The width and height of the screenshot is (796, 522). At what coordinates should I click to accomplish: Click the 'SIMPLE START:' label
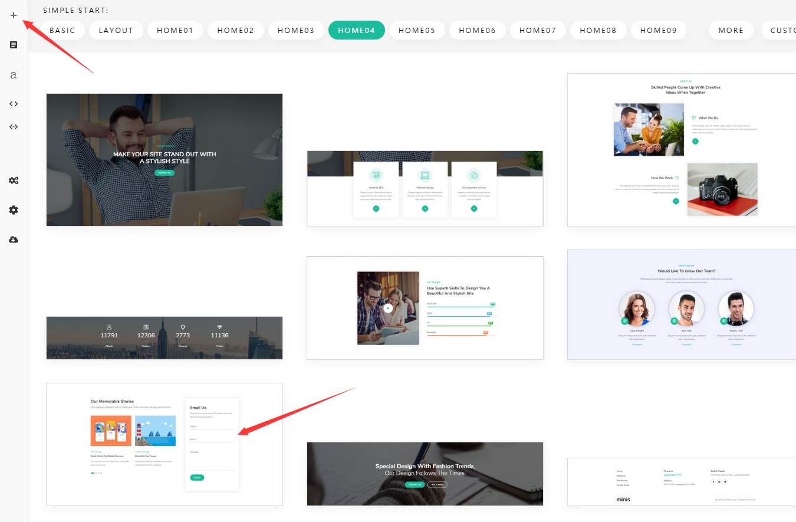[x=76, y=10]
